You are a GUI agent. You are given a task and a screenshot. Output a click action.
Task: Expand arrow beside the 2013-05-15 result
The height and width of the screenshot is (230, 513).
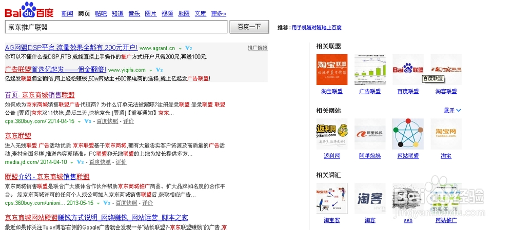coord(98,203)
